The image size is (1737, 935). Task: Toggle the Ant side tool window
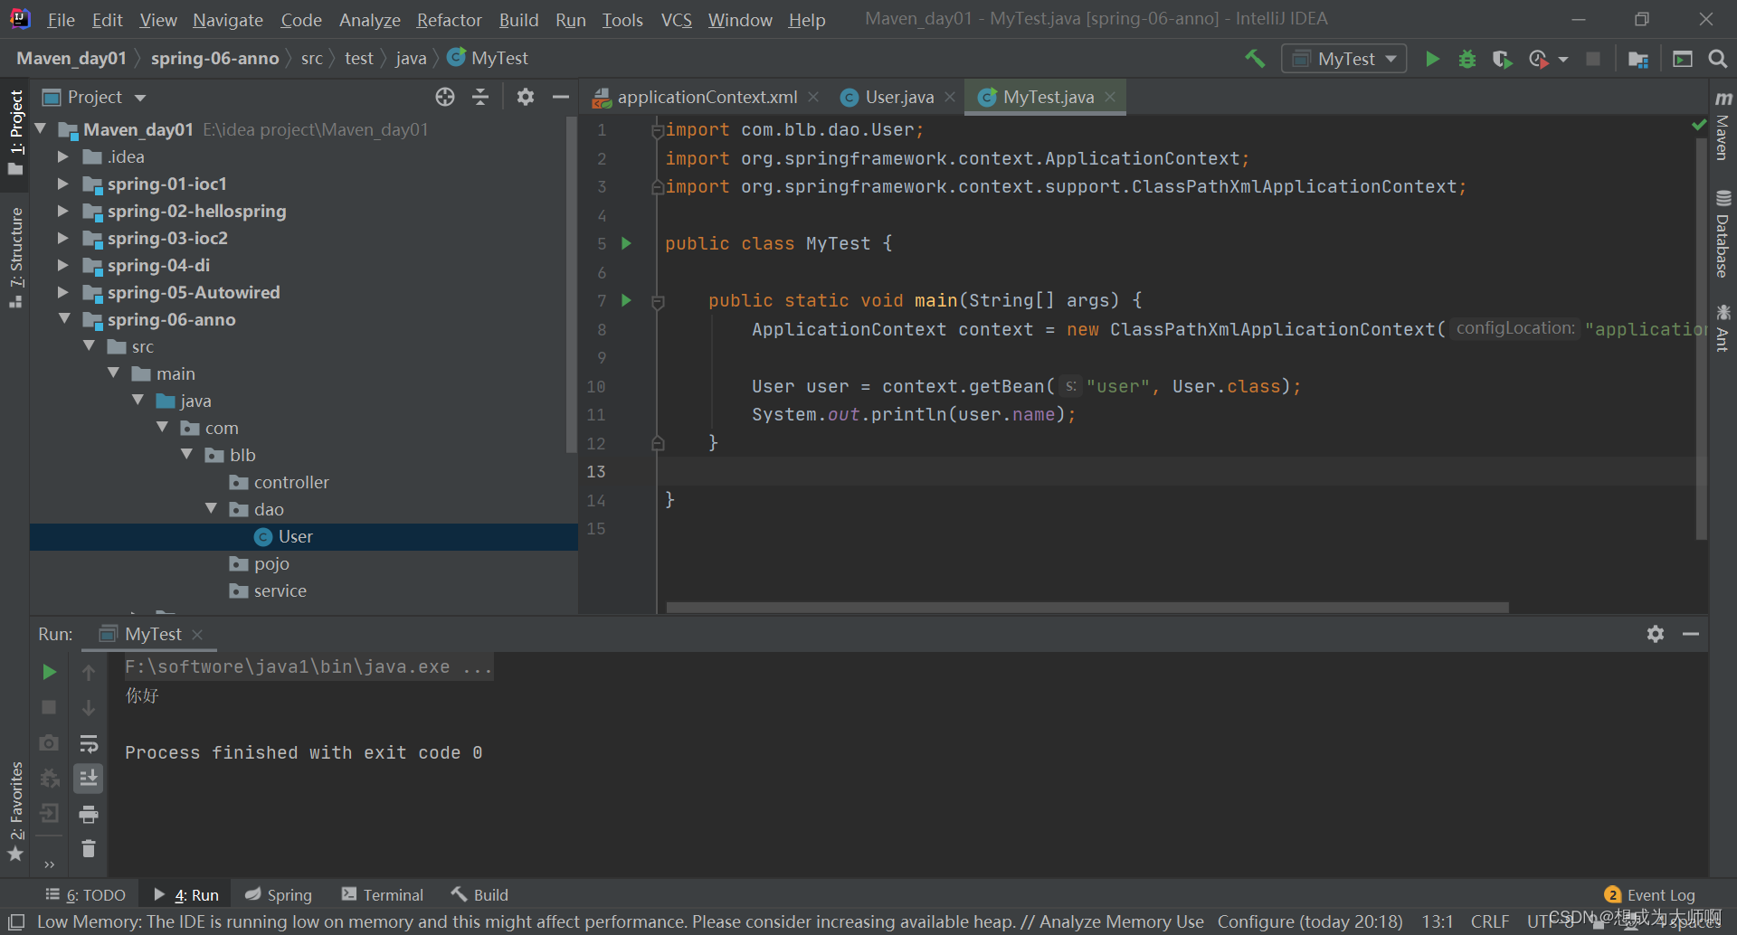click(1723, 327)
